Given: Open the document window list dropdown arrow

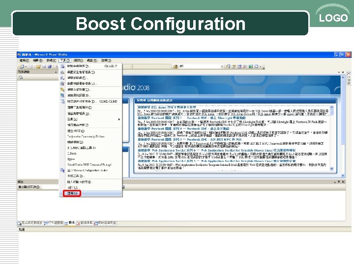Looking at the screenshot, I should (x=339, y=72).
